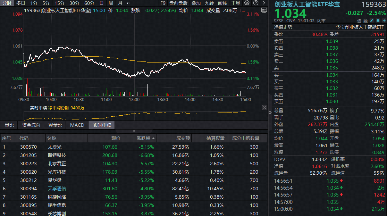Toggle the 叠加 overlay option
Viewport: 387px width, 216px height.
click(196, 3)
